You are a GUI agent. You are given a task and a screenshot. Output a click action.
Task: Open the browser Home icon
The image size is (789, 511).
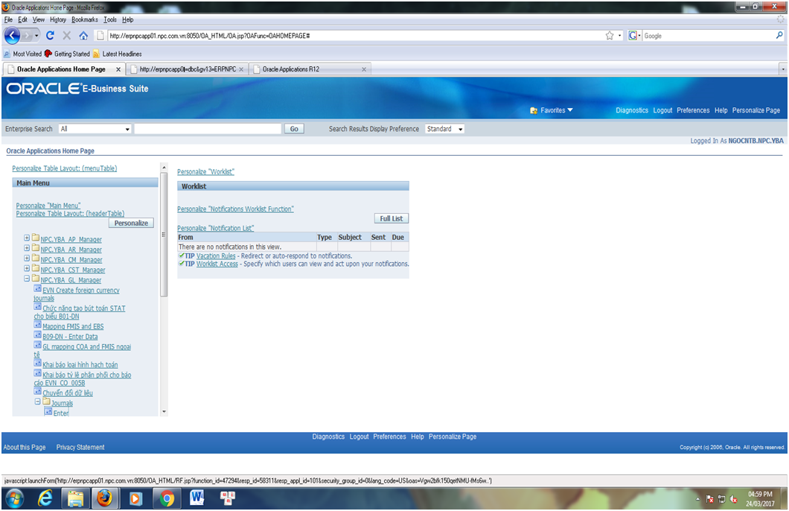pos(83,36)
